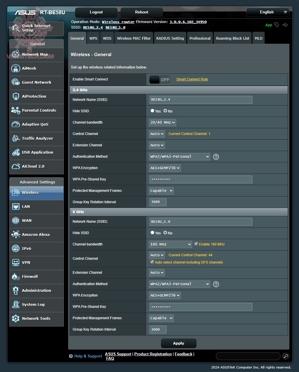
Task: Open 2.4 GHz Authentication Method dropdown
Action: pyautogui.click(x=179, y=157)
